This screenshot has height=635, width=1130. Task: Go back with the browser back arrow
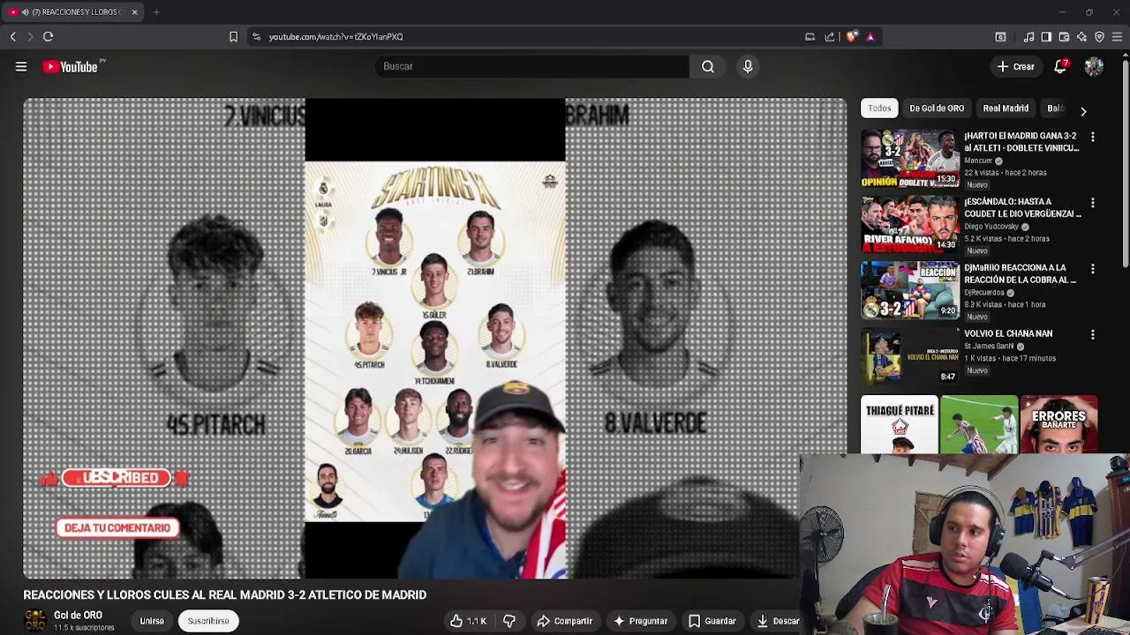13,36
